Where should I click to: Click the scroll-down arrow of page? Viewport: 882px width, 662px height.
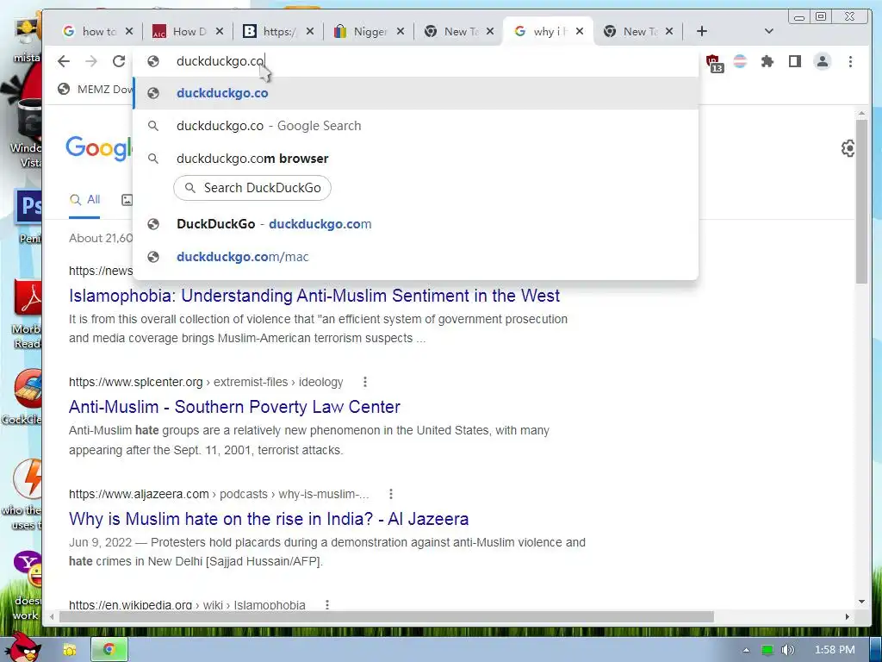click(x=861, y=602)
